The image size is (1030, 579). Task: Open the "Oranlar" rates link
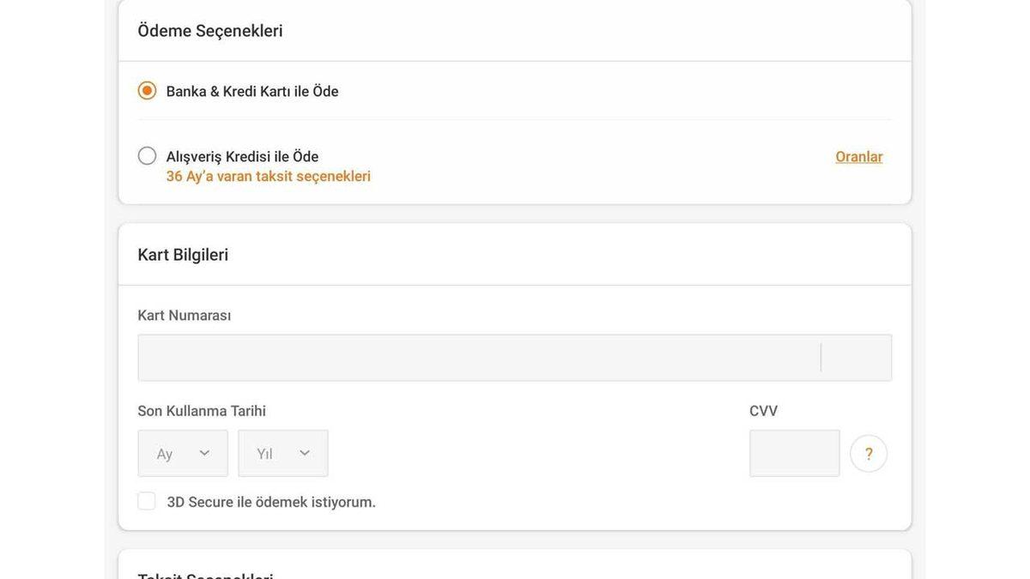(x=858, y=155)
